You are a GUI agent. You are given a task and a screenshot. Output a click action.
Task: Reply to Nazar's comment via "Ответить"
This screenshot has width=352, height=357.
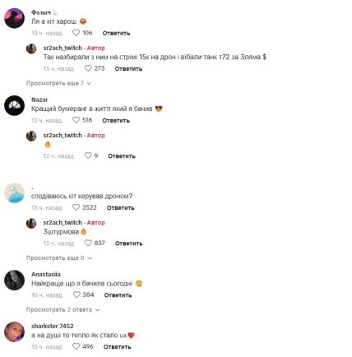coord(116,120)
